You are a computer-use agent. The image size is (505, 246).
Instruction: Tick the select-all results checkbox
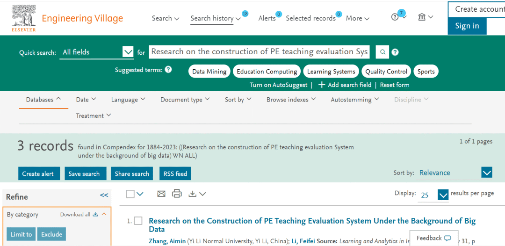click(130, 194)
